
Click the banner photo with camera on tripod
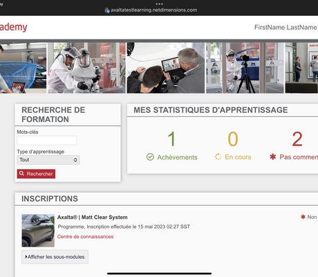pyautogui.click(x=245, y=68)
